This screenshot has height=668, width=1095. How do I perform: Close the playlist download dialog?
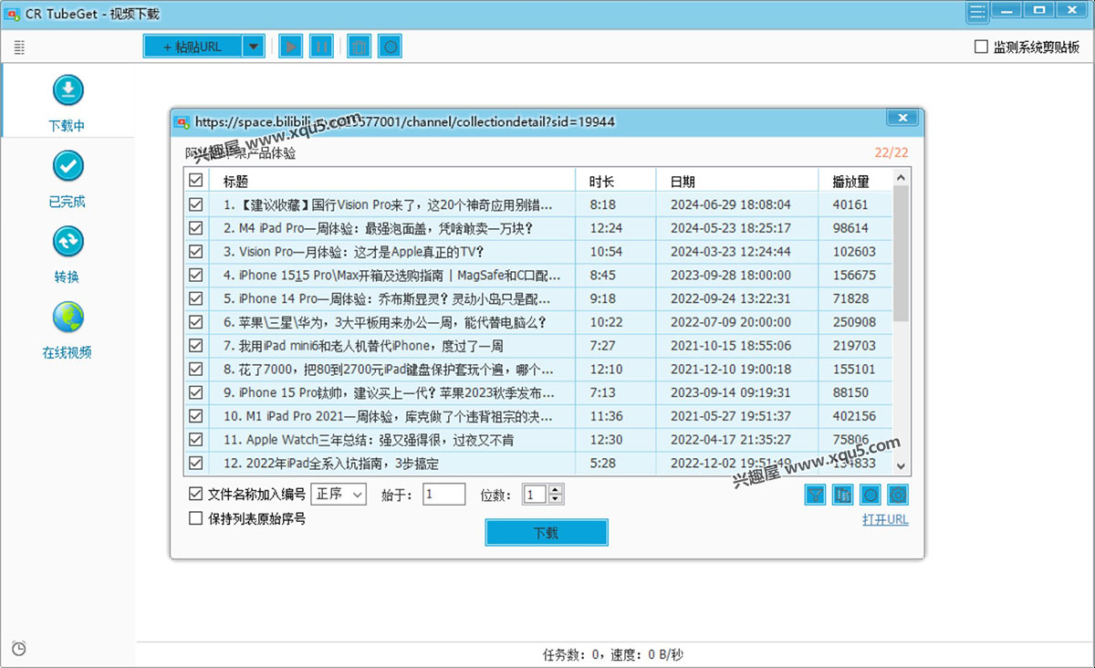[902, 119]
